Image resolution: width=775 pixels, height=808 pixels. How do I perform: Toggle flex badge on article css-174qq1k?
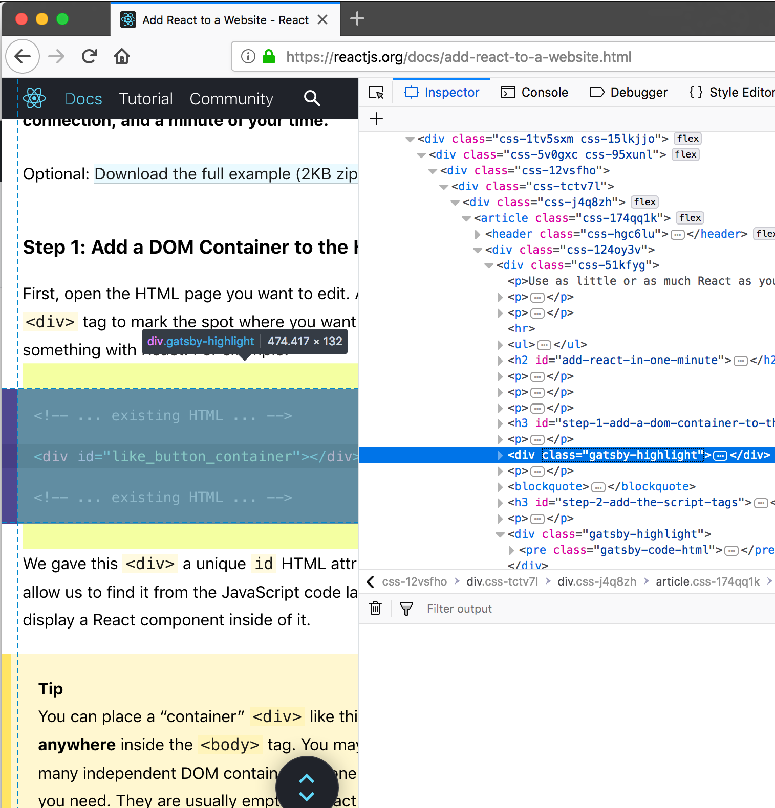[x=690, y=218]
